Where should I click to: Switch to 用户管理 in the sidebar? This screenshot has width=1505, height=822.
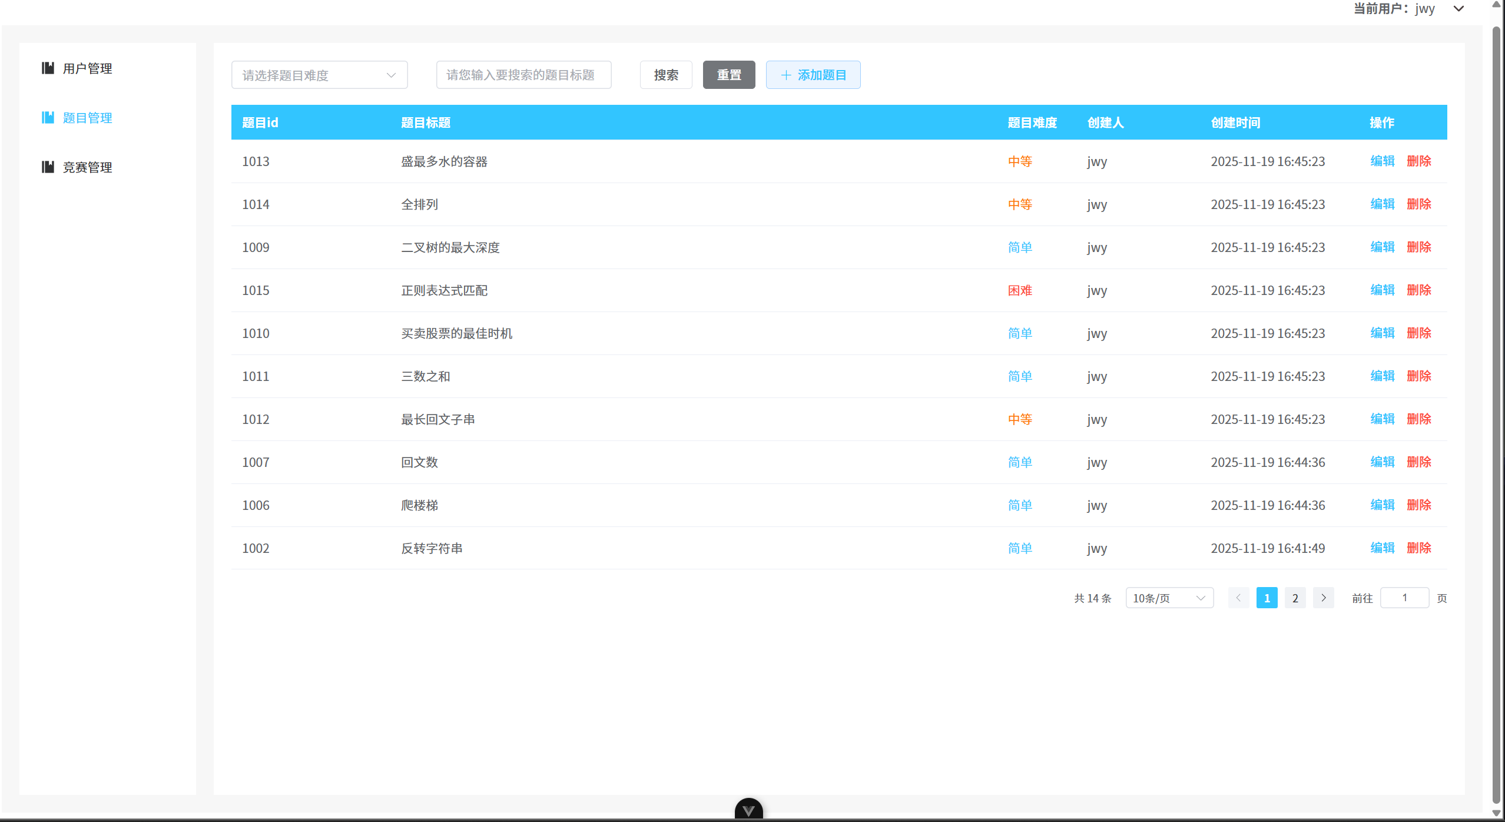pyautogui.click(x=87, y=68)
